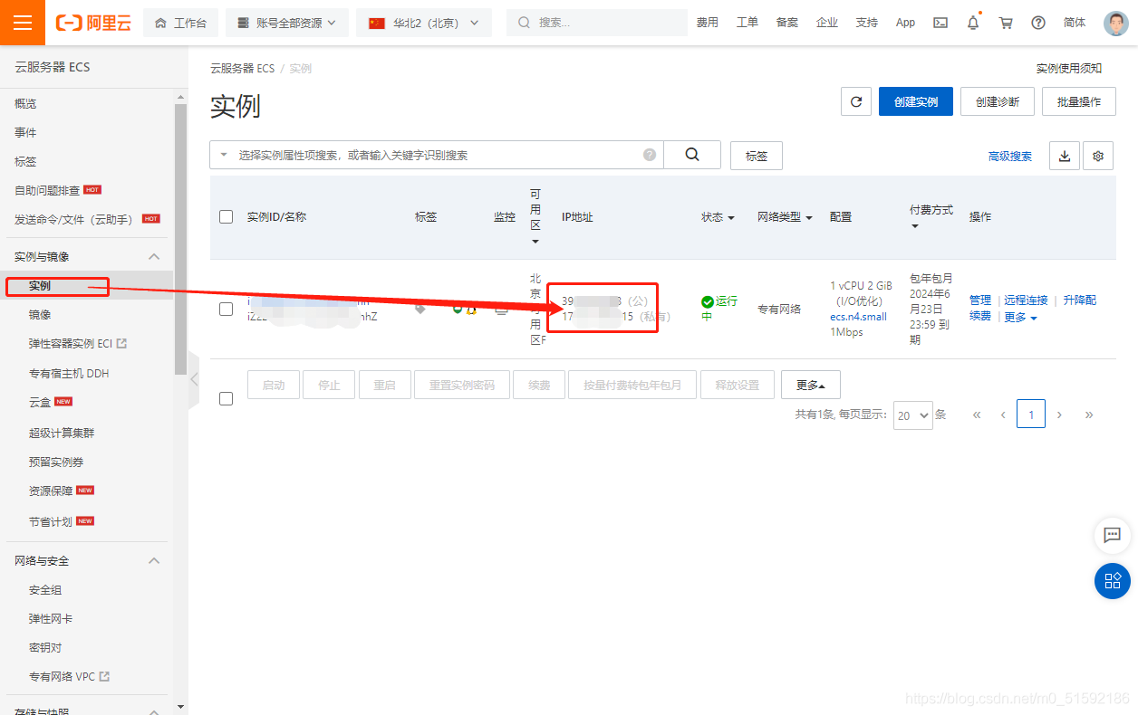This screenshot has width=1138, height=715.
Task: Open 高级搜索 link
Action: coord(1010,156)
